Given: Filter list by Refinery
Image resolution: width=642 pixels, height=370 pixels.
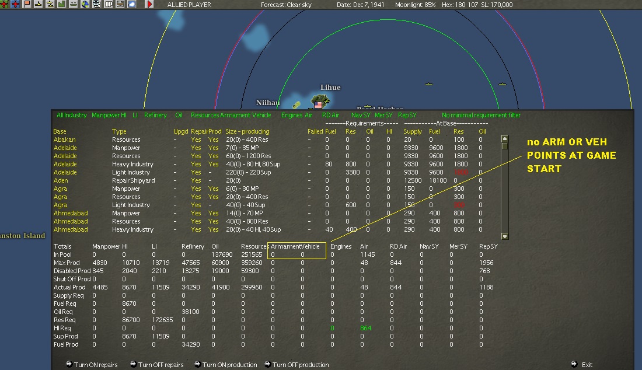Looking at the screenshot, I should click(155, 115).
